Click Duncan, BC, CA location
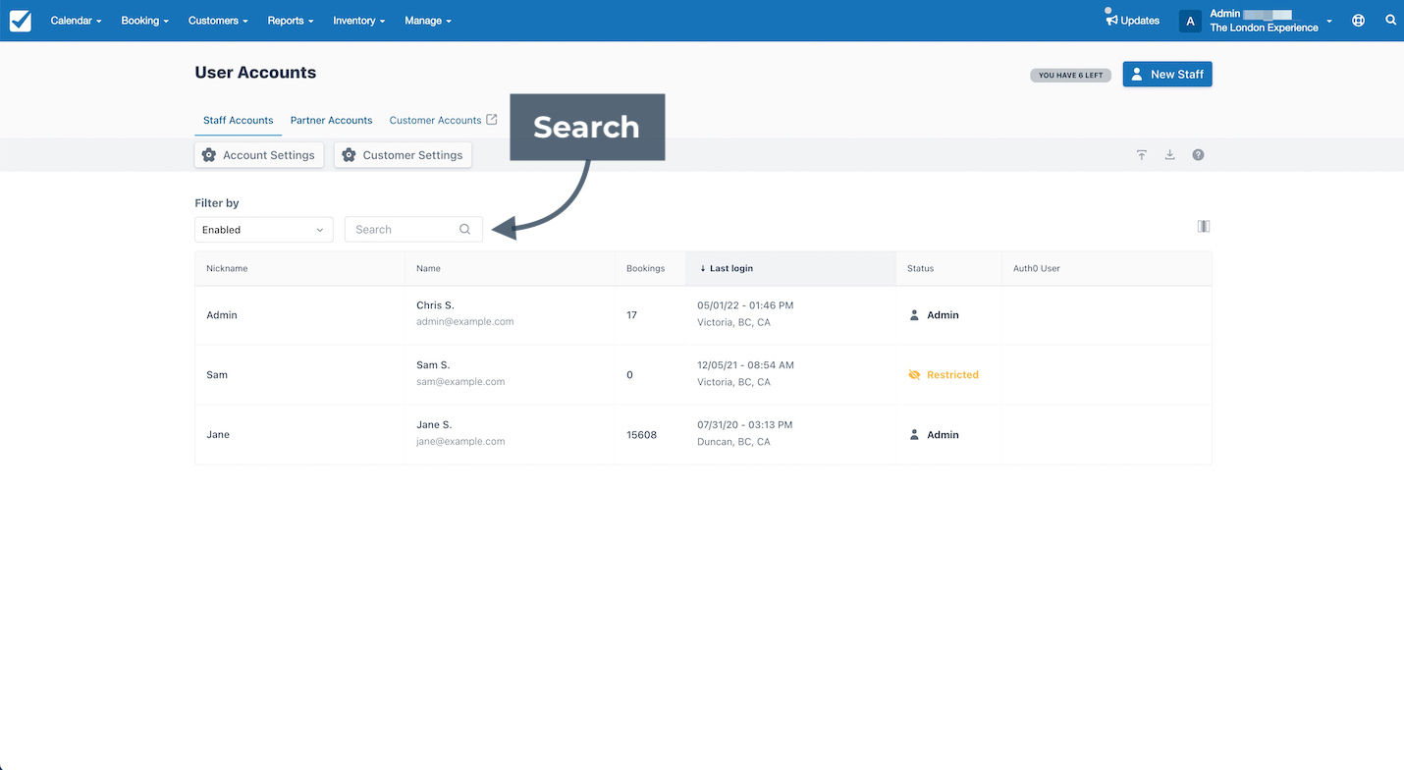1404x770 pixels. pyautogui.click(x=733, y=442)
